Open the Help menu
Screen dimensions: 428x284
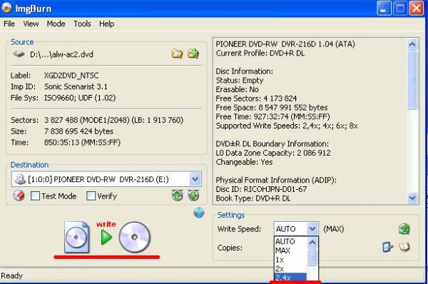tap(106, 24)
